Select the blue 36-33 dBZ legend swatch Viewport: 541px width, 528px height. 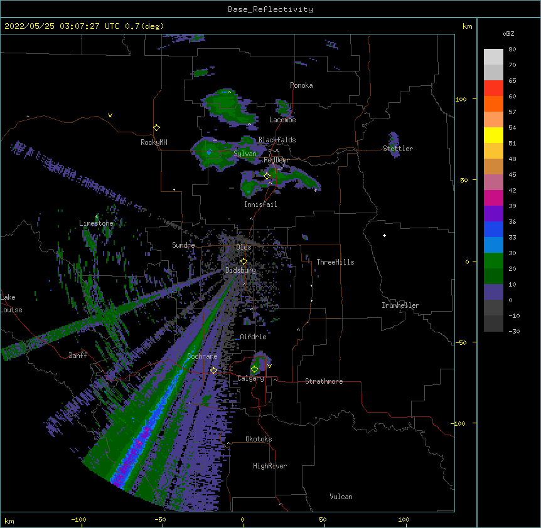click(493, 229)
